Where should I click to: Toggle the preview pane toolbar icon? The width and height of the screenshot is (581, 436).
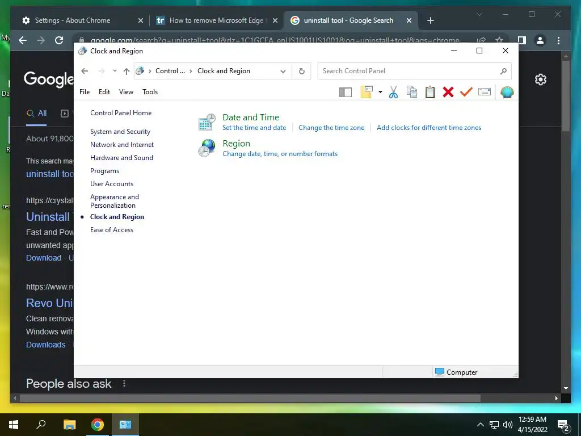(x=346, y=92)
